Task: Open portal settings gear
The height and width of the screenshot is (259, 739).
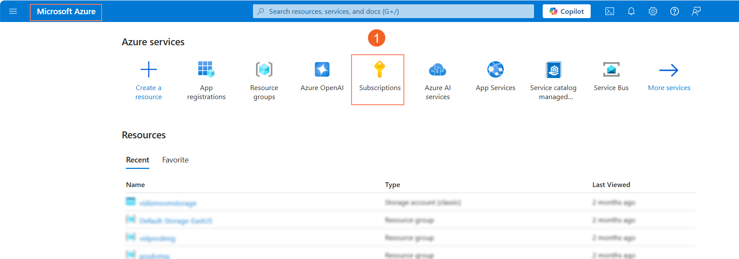Action: 653,12
